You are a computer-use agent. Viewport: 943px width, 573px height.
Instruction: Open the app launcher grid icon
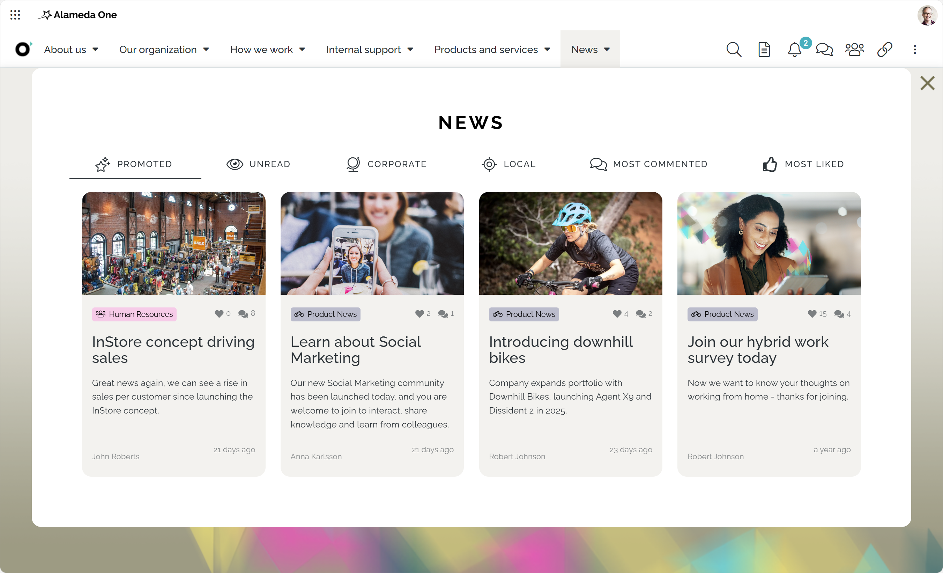pos(15,15)
